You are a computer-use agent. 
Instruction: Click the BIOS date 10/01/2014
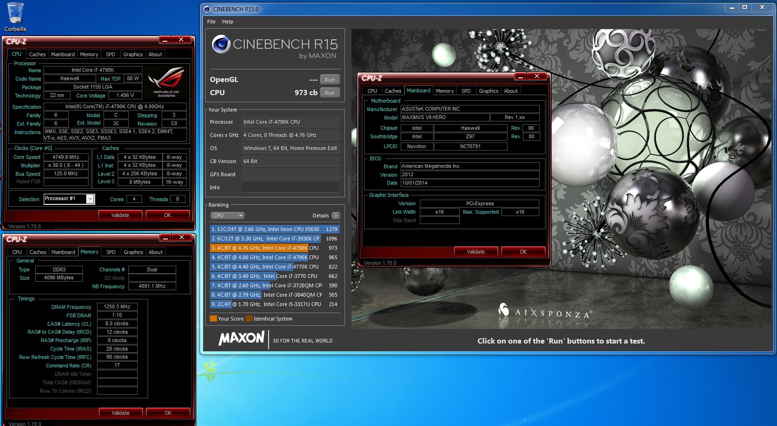470,183
